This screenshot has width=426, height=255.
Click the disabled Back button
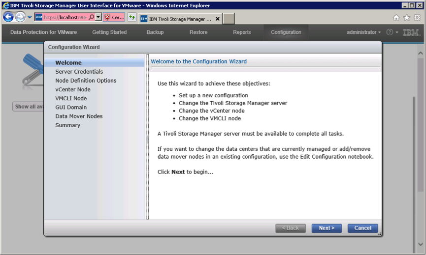point(291,228)
